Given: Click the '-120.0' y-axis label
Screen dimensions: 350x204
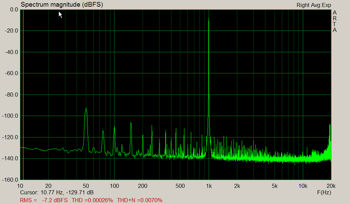Looking at the screenshot, I should (x=10, y=137).
